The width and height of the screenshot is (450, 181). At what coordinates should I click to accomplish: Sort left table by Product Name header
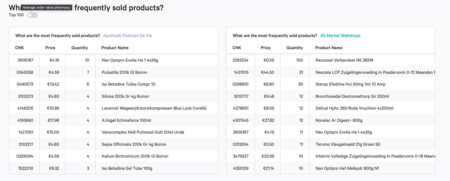tap(115, 48)
